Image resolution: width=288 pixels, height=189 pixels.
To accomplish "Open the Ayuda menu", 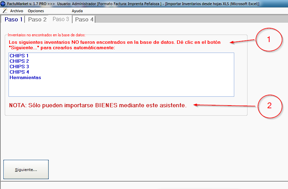I will [77, 11].
